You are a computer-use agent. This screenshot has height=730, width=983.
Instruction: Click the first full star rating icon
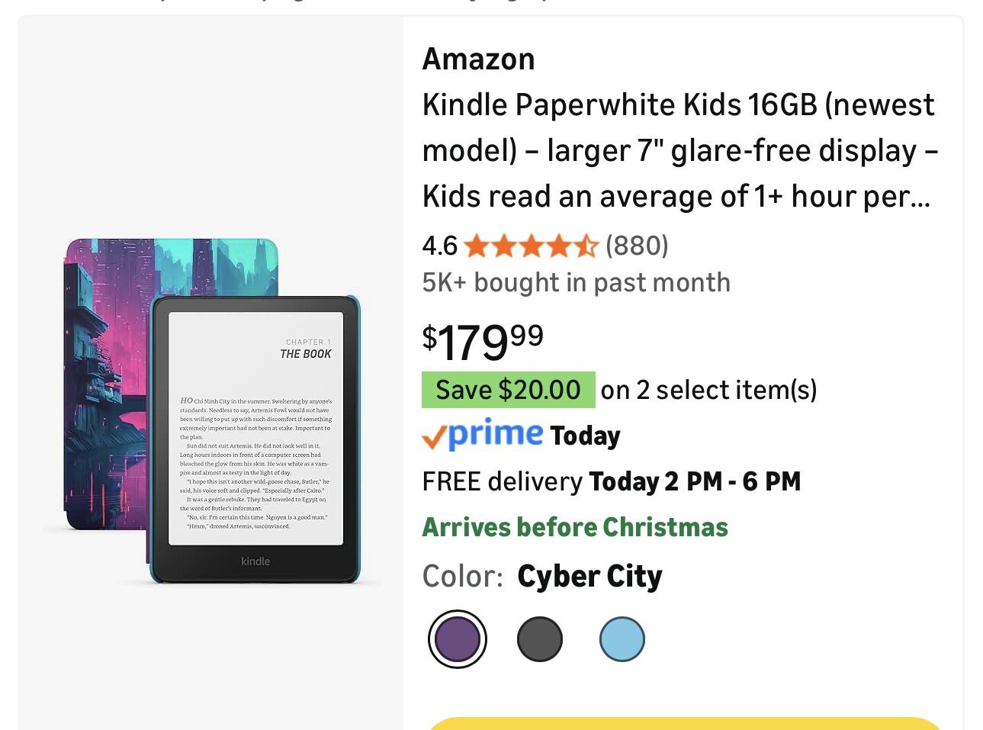click(x=477, y=246)
